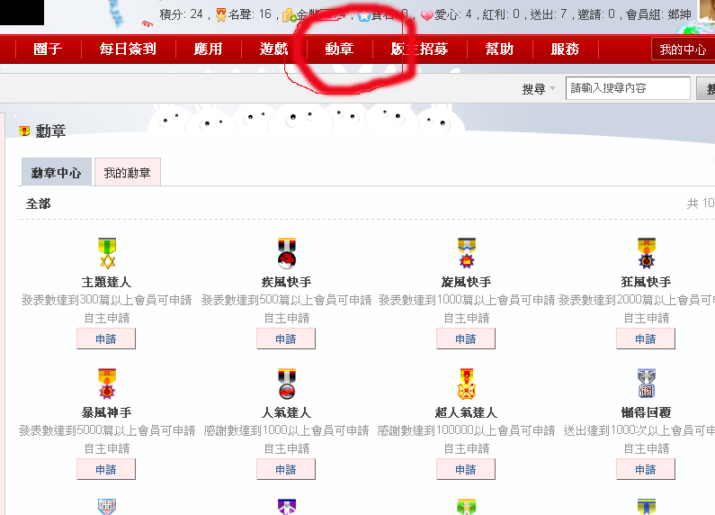Open the 我的中心 menu
Viewport: 715px width, 515px height.
tap(683, 50)
